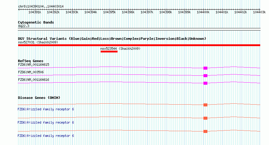Click the nsv523544 red variant bar
Image resolution: width=269 pixels, height=145 pixels.
109,52
